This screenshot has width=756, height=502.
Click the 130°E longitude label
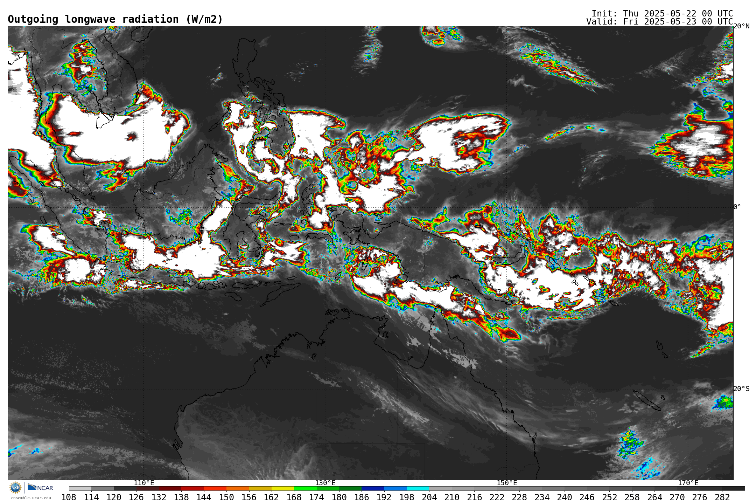coord(325,483)
